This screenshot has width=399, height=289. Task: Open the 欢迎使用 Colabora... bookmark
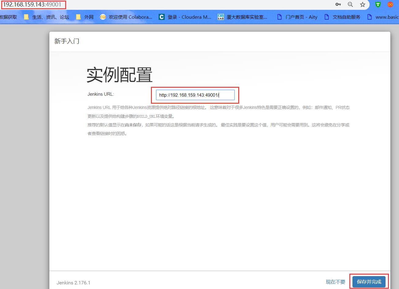coord(126,17)
